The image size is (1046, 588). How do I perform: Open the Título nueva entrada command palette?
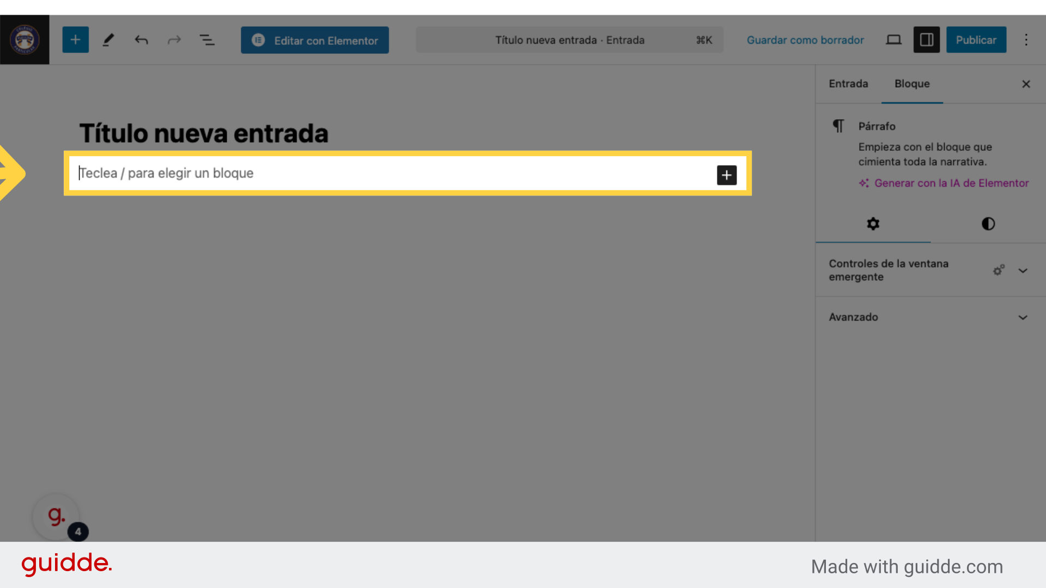[569, 40]
